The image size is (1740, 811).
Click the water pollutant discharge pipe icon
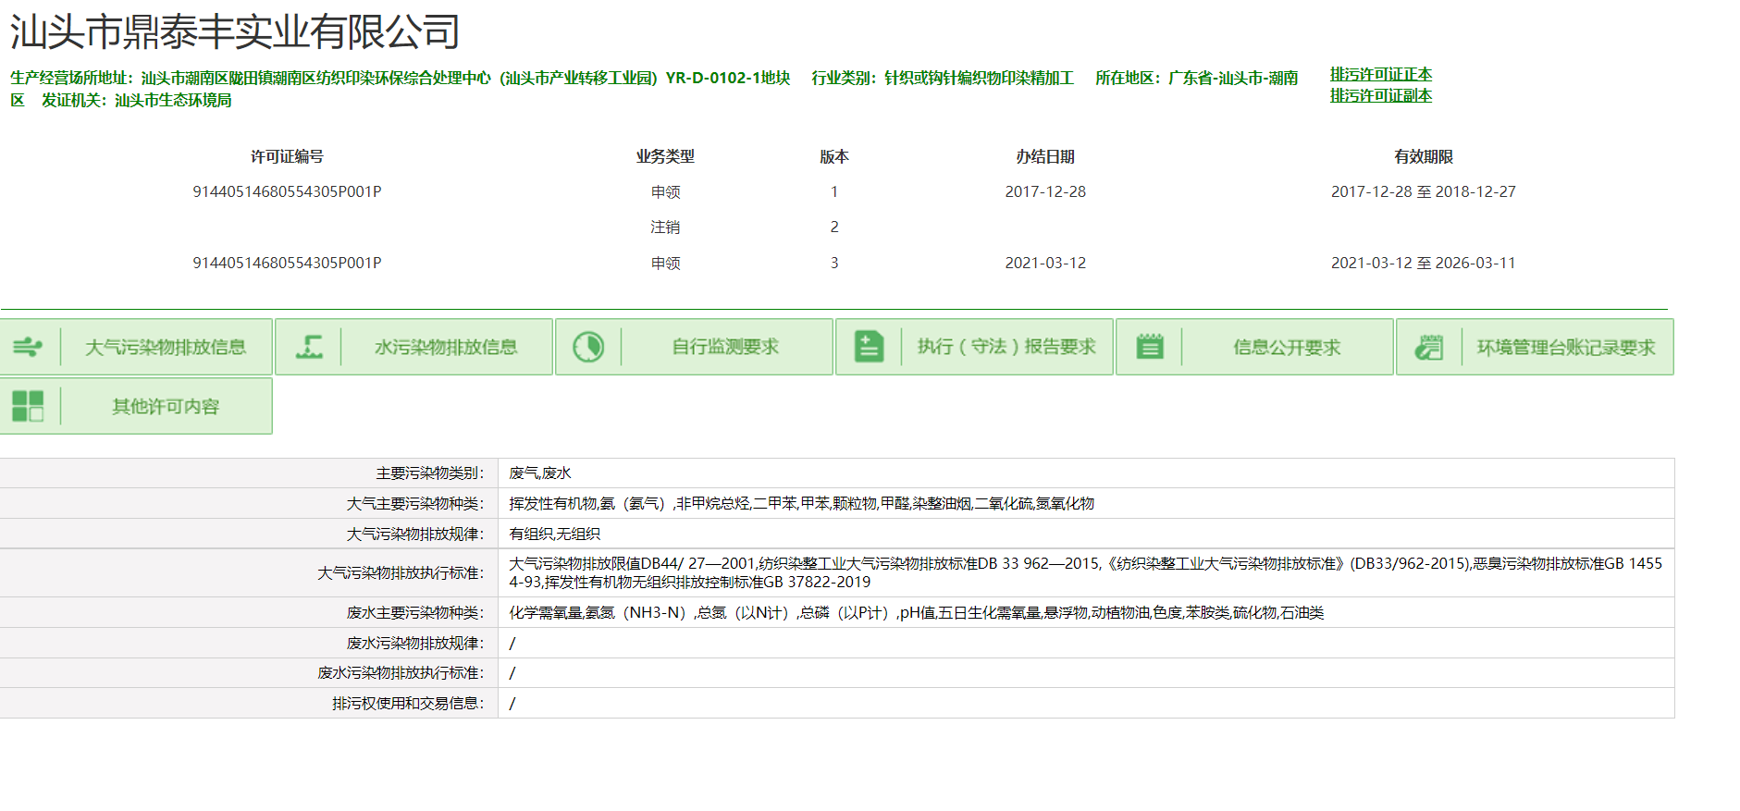point(309,348)
